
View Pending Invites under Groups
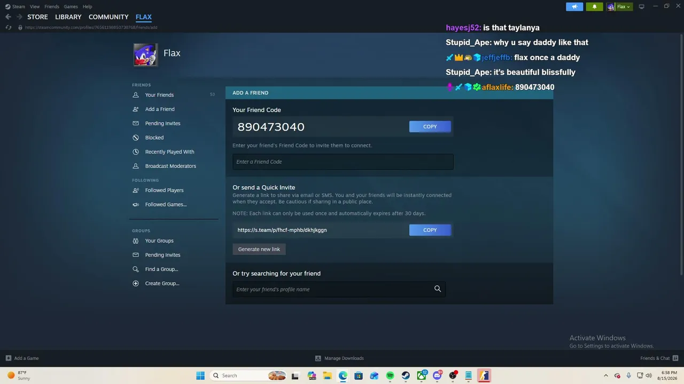[x=162, y=255]
